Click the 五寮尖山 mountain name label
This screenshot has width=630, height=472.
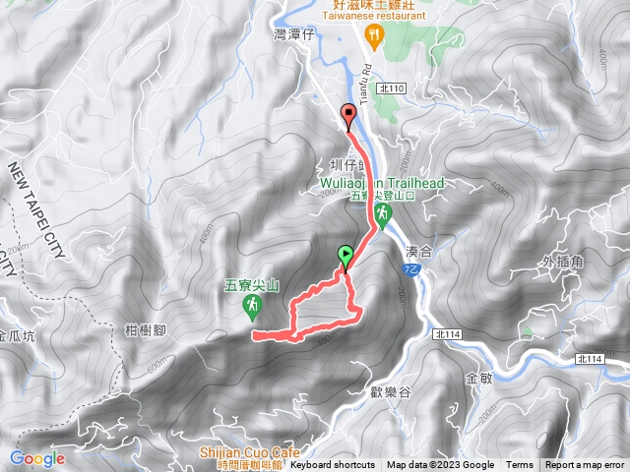point(252,286)
